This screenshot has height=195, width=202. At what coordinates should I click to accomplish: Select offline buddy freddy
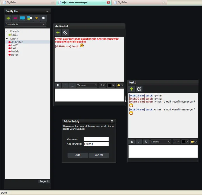(x=15, y=52)
